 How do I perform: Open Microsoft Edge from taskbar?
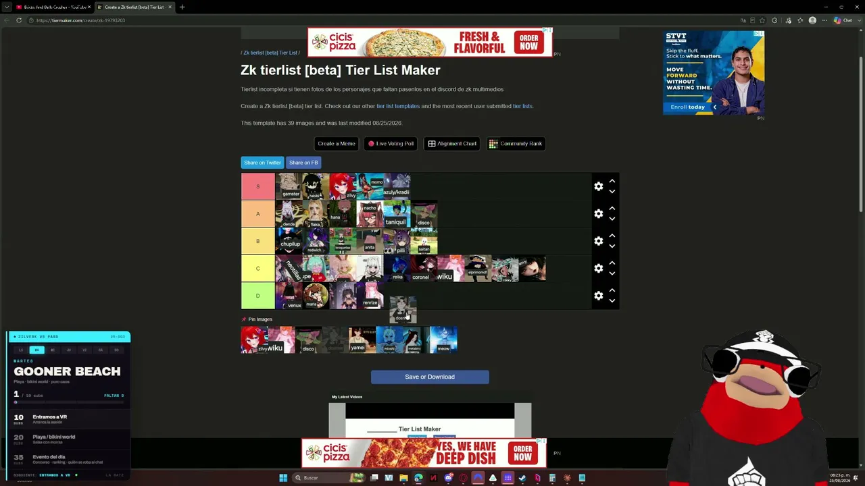(x=418, y=478)
